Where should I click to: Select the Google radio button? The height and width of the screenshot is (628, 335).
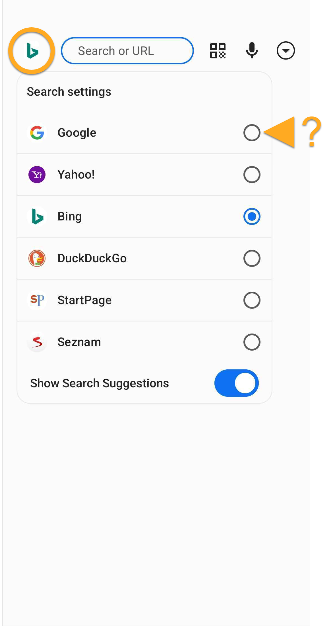252,133
